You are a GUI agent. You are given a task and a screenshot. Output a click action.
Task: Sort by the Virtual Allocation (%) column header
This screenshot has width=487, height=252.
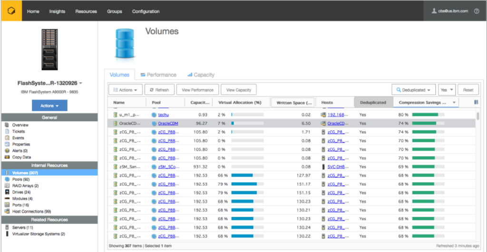pyautogui.click(x=240, y=103)
